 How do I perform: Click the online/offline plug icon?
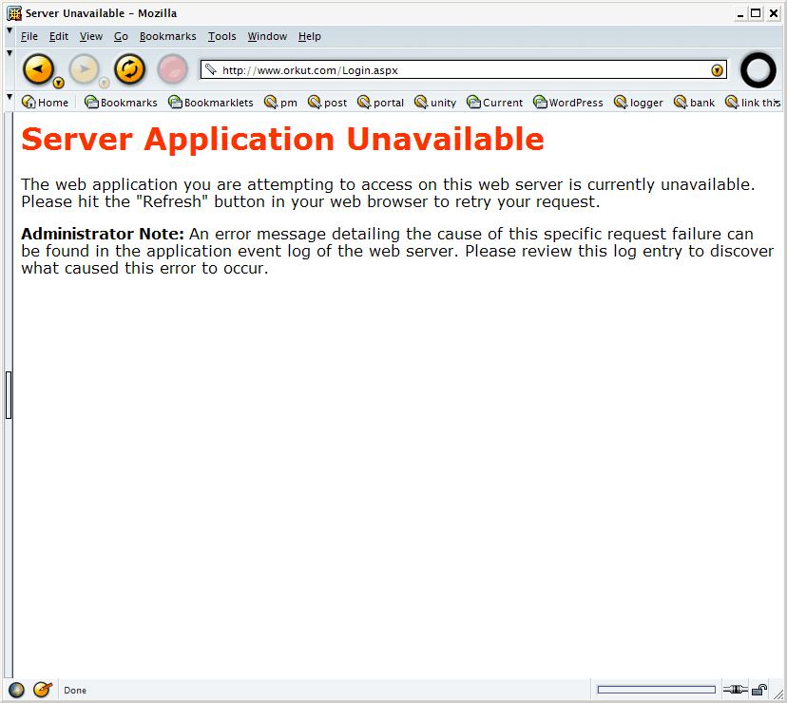[736, 690]
